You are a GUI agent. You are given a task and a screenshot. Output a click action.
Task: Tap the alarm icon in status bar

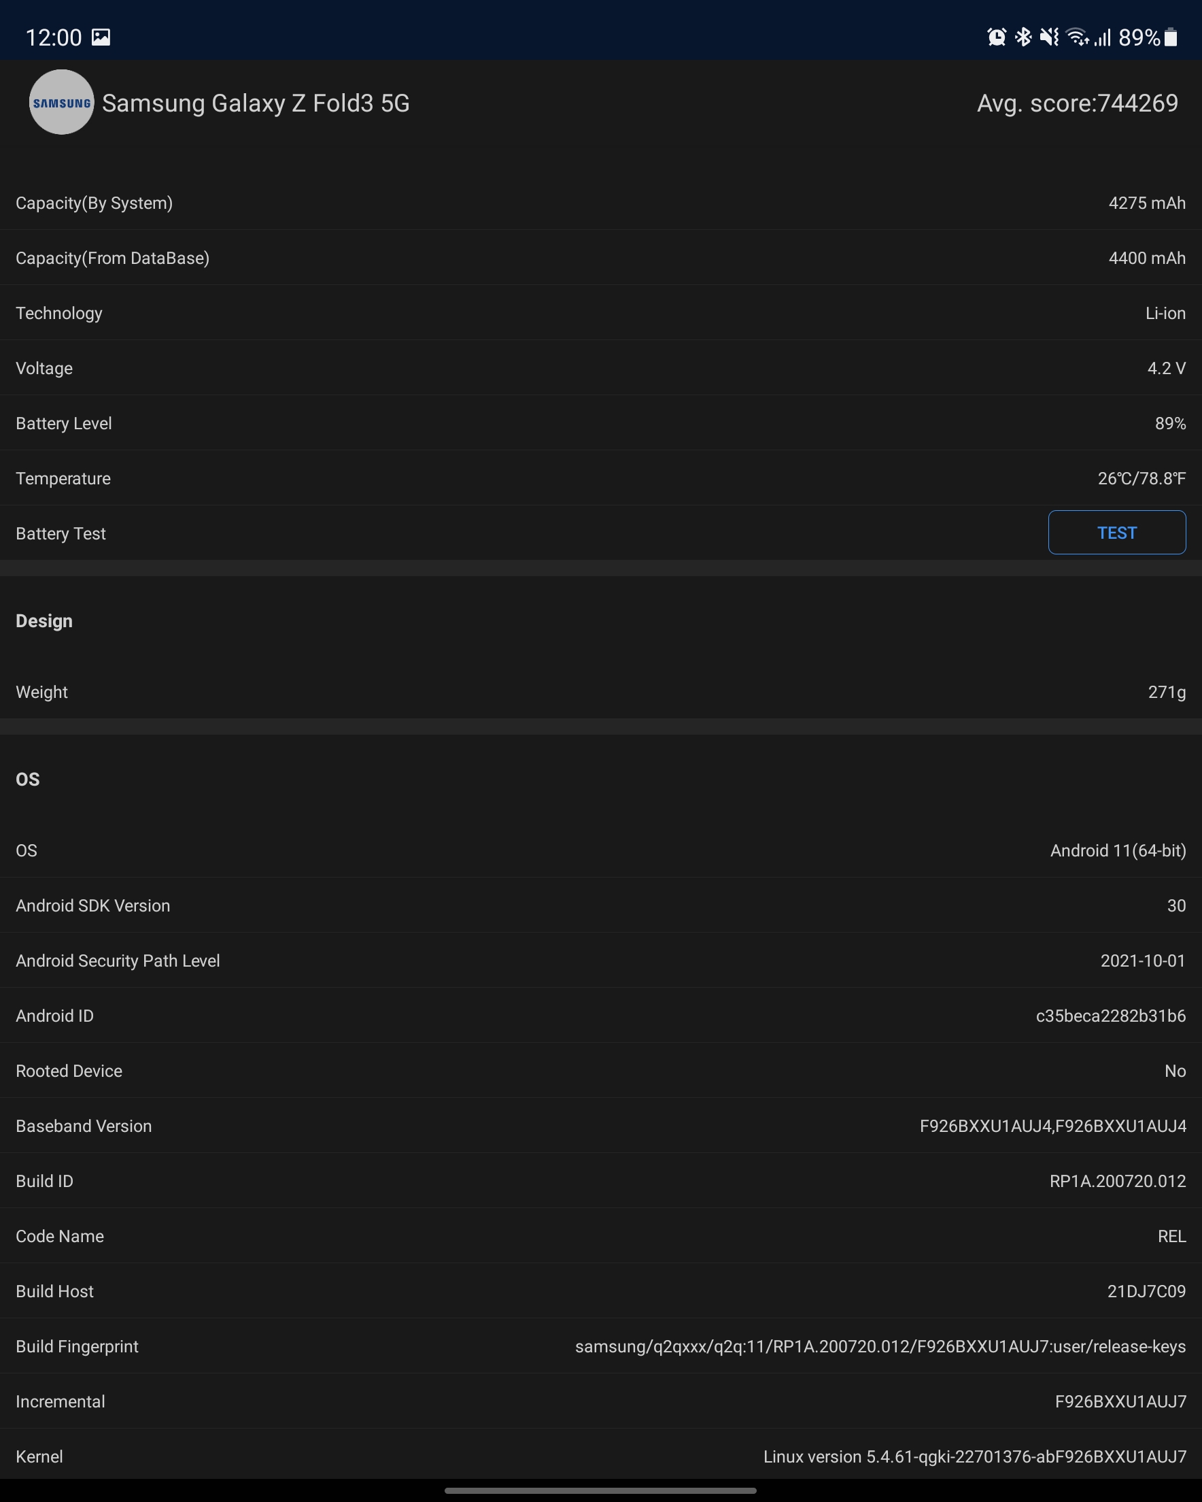point(997,37)
